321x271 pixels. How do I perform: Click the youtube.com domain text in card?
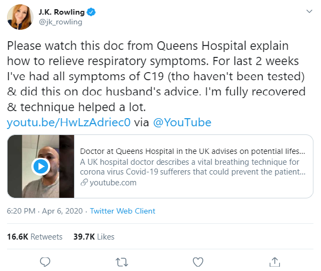(113, 183)
